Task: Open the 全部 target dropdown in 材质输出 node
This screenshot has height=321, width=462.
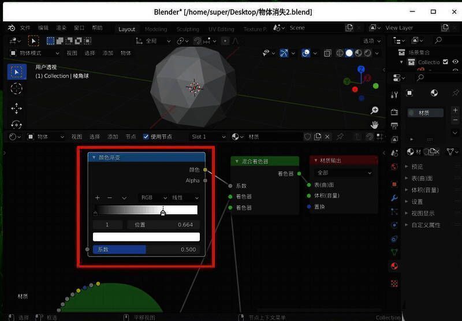Action: [x=344, y=173]
